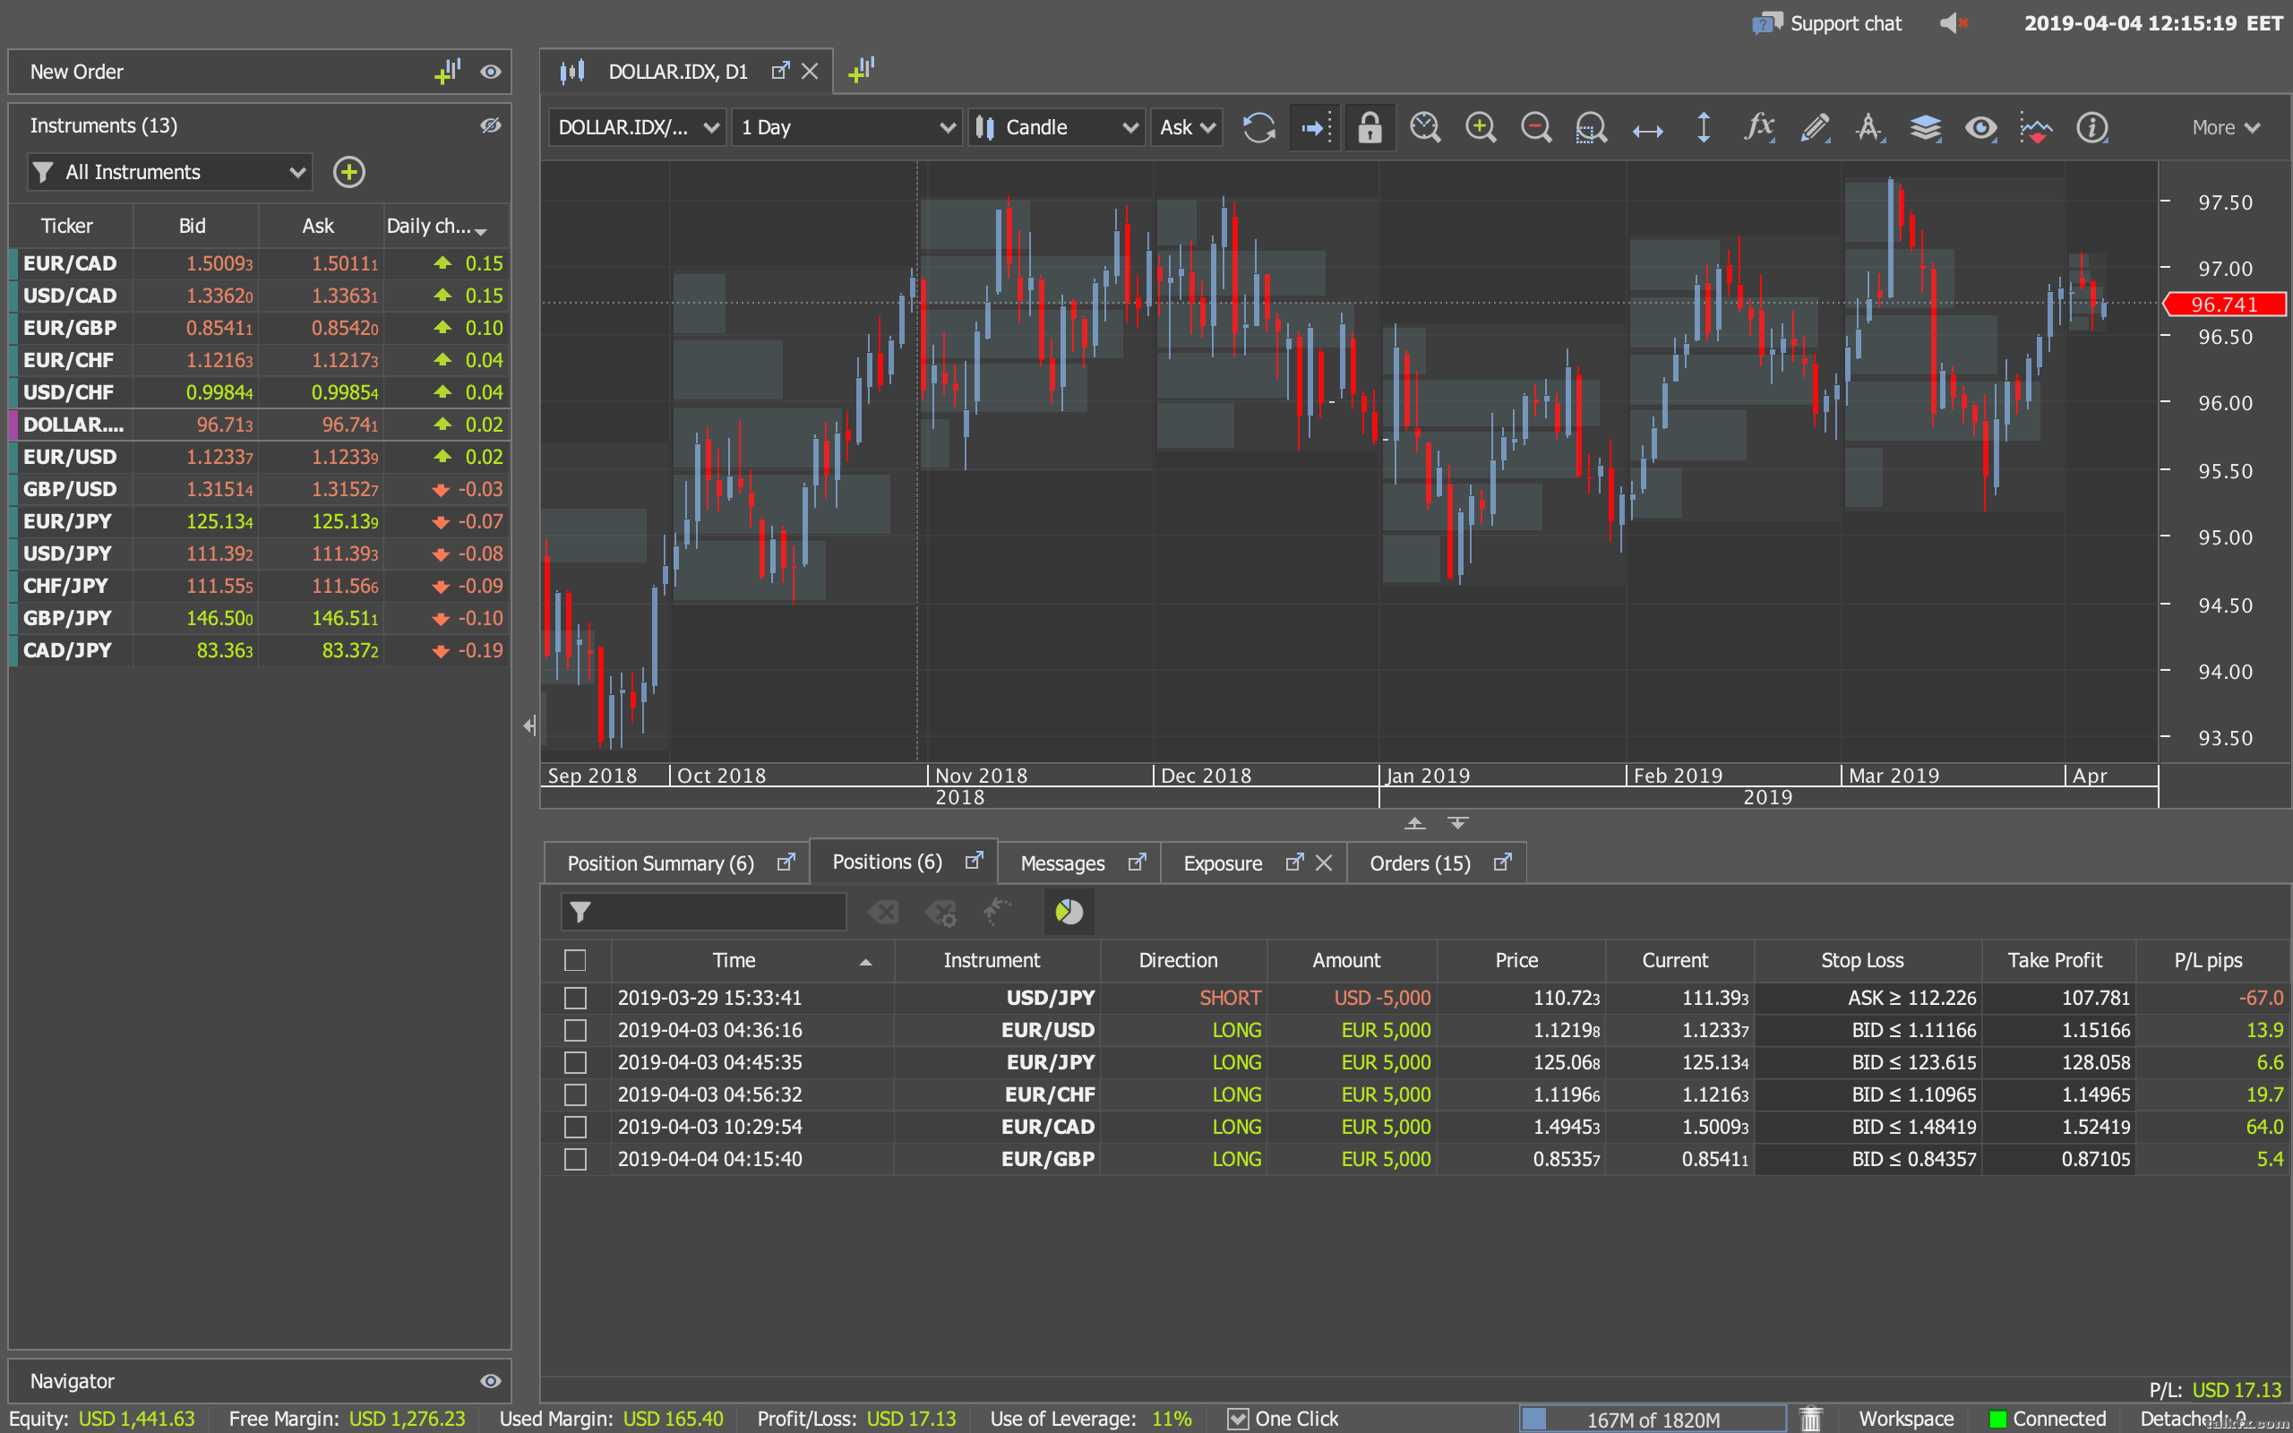Toggle Navigator panel eye icon
This screenshot has height=1433, width=2293.
pyautogui.click(x=490, y=1381)
